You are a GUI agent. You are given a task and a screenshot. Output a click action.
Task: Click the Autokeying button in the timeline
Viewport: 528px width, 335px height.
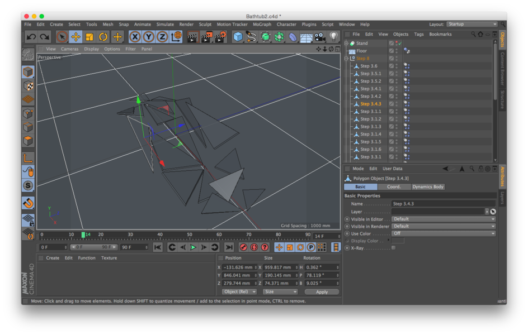254,247
